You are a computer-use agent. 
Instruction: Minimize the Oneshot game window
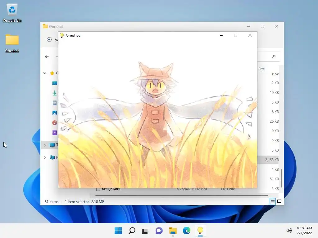coord(222,35)
